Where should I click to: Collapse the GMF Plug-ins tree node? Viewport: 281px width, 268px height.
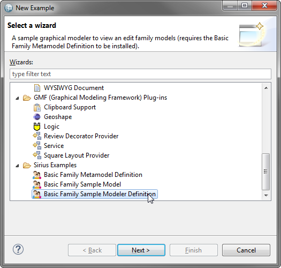tap(17, 98)
